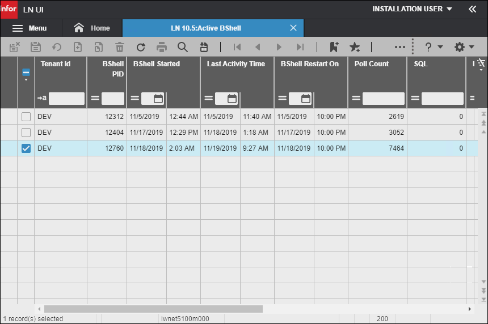Change the BShell PID equals operator
This screenshot has height=324, width=488.
95,98
